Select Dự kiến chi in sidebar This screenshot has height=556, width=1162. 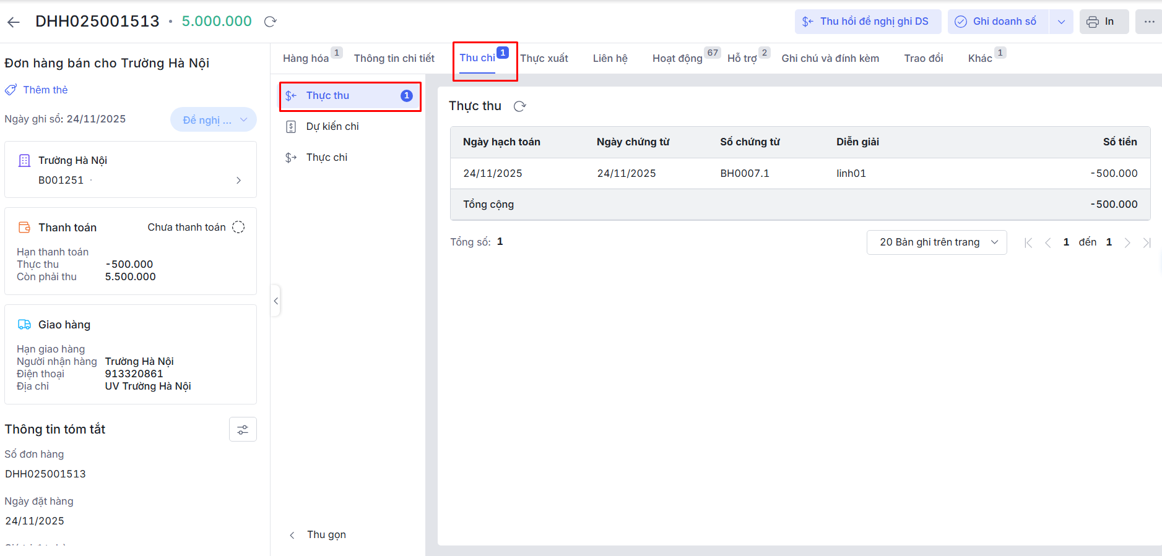pyautogui.click(x=332, y=127)
